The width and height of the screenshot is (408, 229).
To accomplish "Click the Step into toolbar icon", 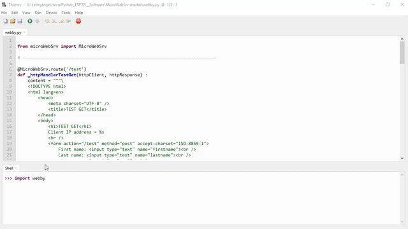I will pos(54,21).
